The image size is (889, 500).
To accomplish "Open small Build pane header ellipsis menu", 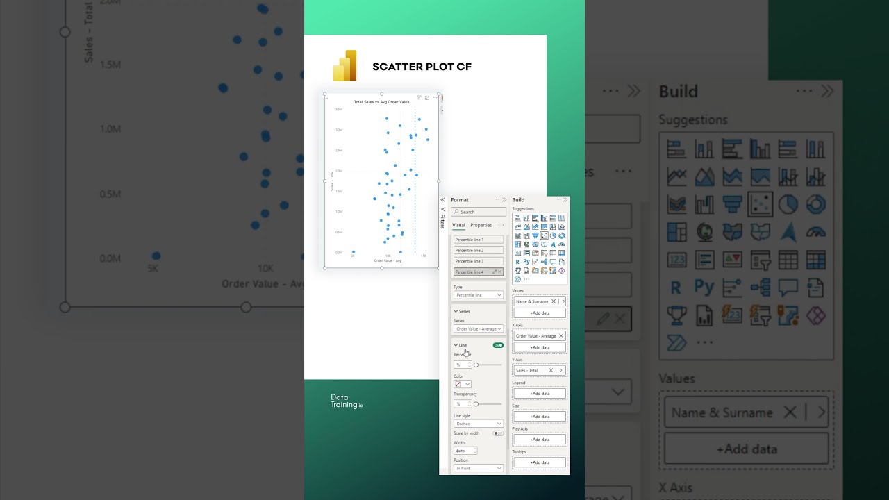I will tap(558, 200).
